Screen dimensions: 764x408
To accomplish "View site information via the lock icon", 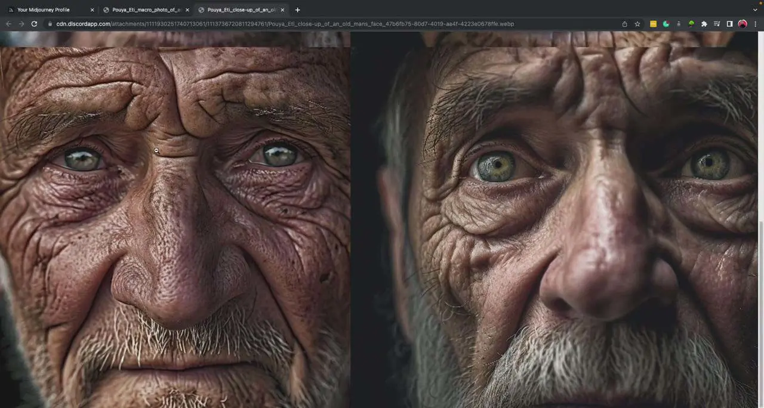I will [50, 24].
